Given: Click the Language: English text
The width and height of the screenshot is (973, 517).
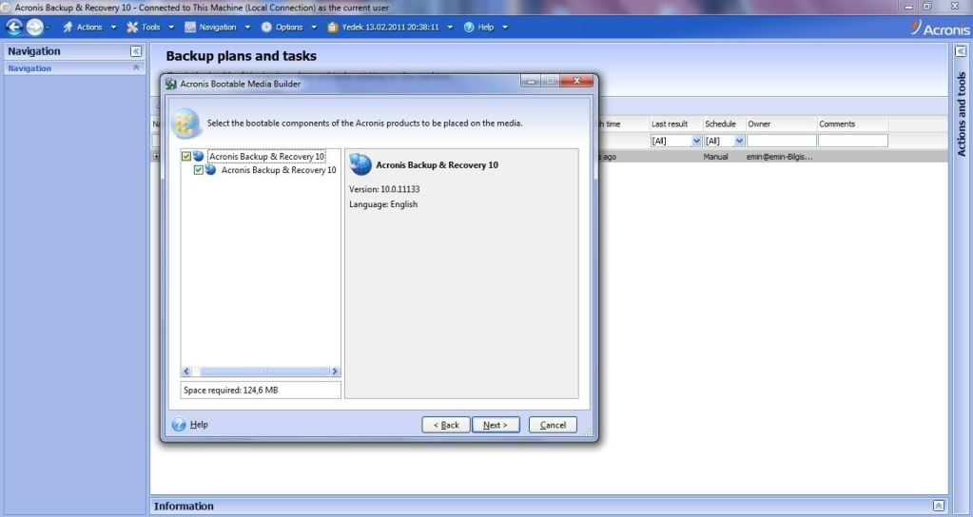Looking at the screenshot, I should pos(383,204).
